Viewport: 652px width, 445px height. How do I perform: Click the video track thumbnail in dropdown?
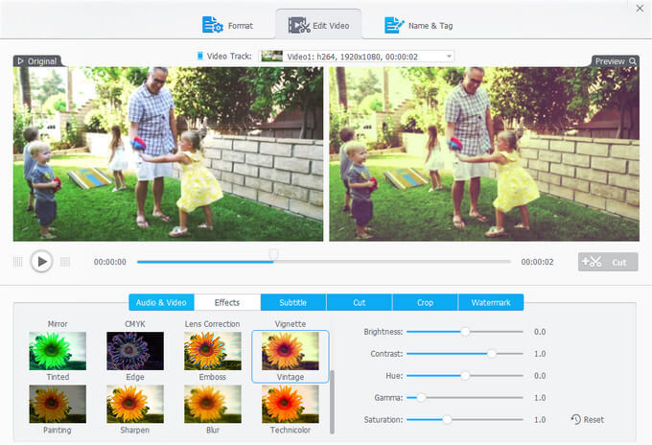click(272, 57)
